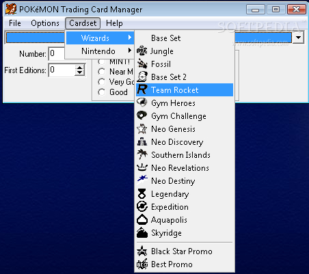Screen dimensions: 309x274
Task: Click the Best Promo icon
Action: (x=142, y=264)
